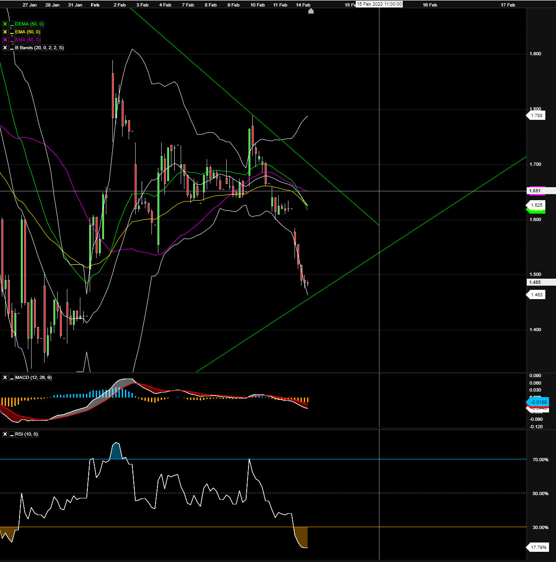Viewport: 556px width, 562px height.
Task: Click the 1.788 upper band price tag
Action: [x=536, y=116]
